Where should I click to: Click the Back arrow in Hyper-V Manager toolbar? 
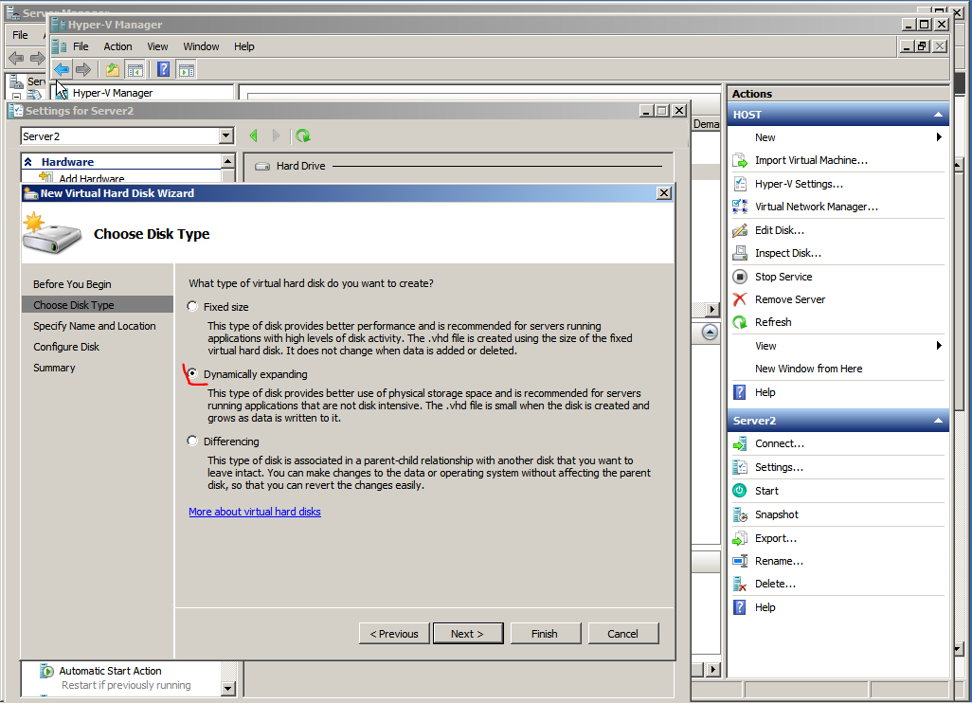62,69
